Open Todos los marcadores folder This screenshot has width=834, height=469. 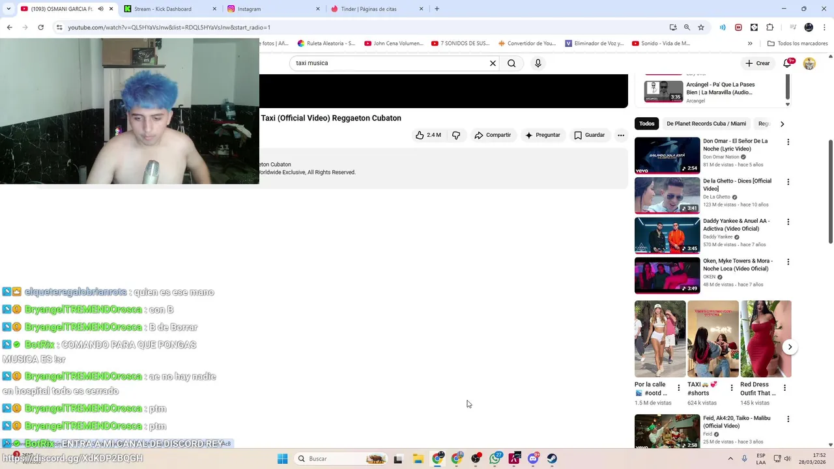click(x=798, y=44)
